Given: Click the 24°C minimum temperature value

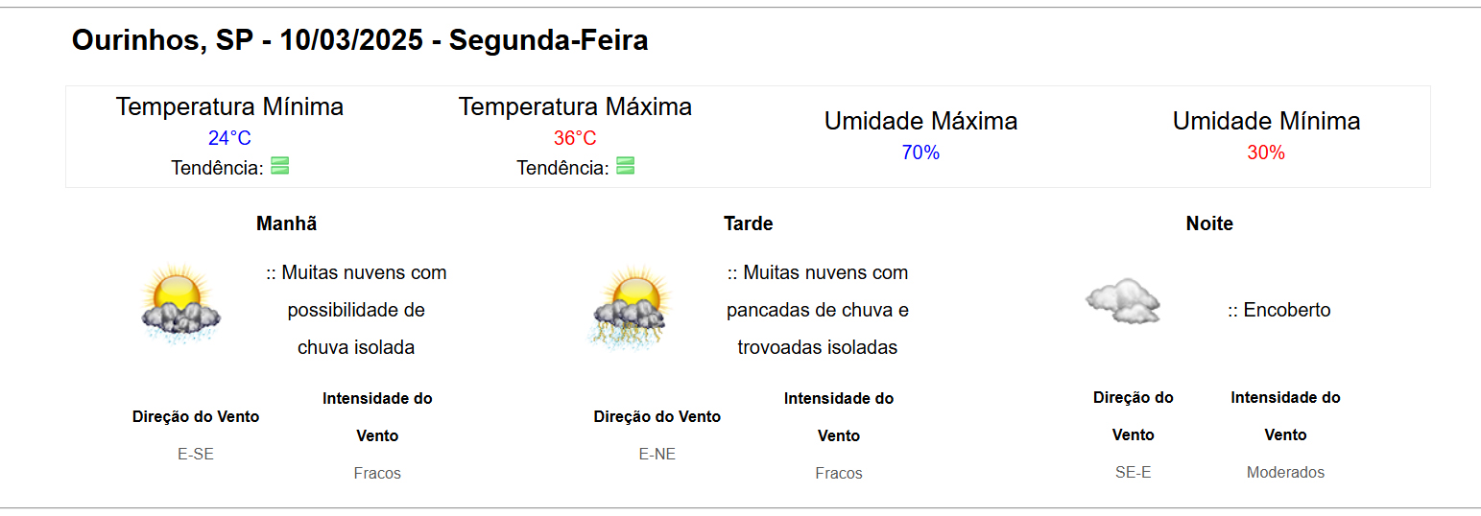Looking at the screenshot, I should (229, 138).
